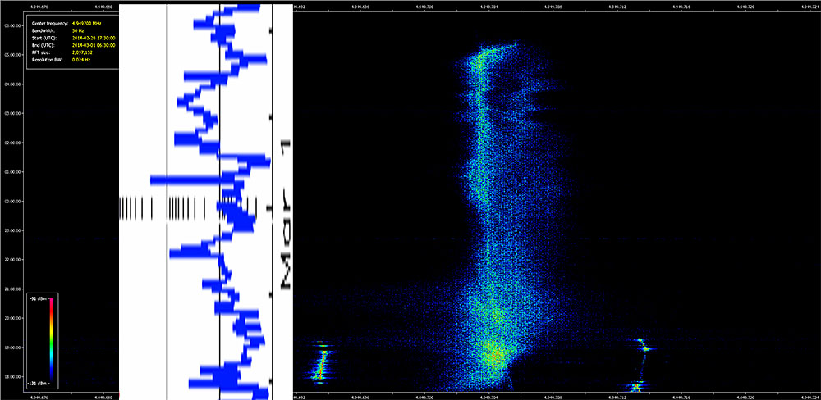The width and height of the screenshot is (821, 400).
Task: Click the small signal trace at bottom-left of spectrogram
Action: 321,364
